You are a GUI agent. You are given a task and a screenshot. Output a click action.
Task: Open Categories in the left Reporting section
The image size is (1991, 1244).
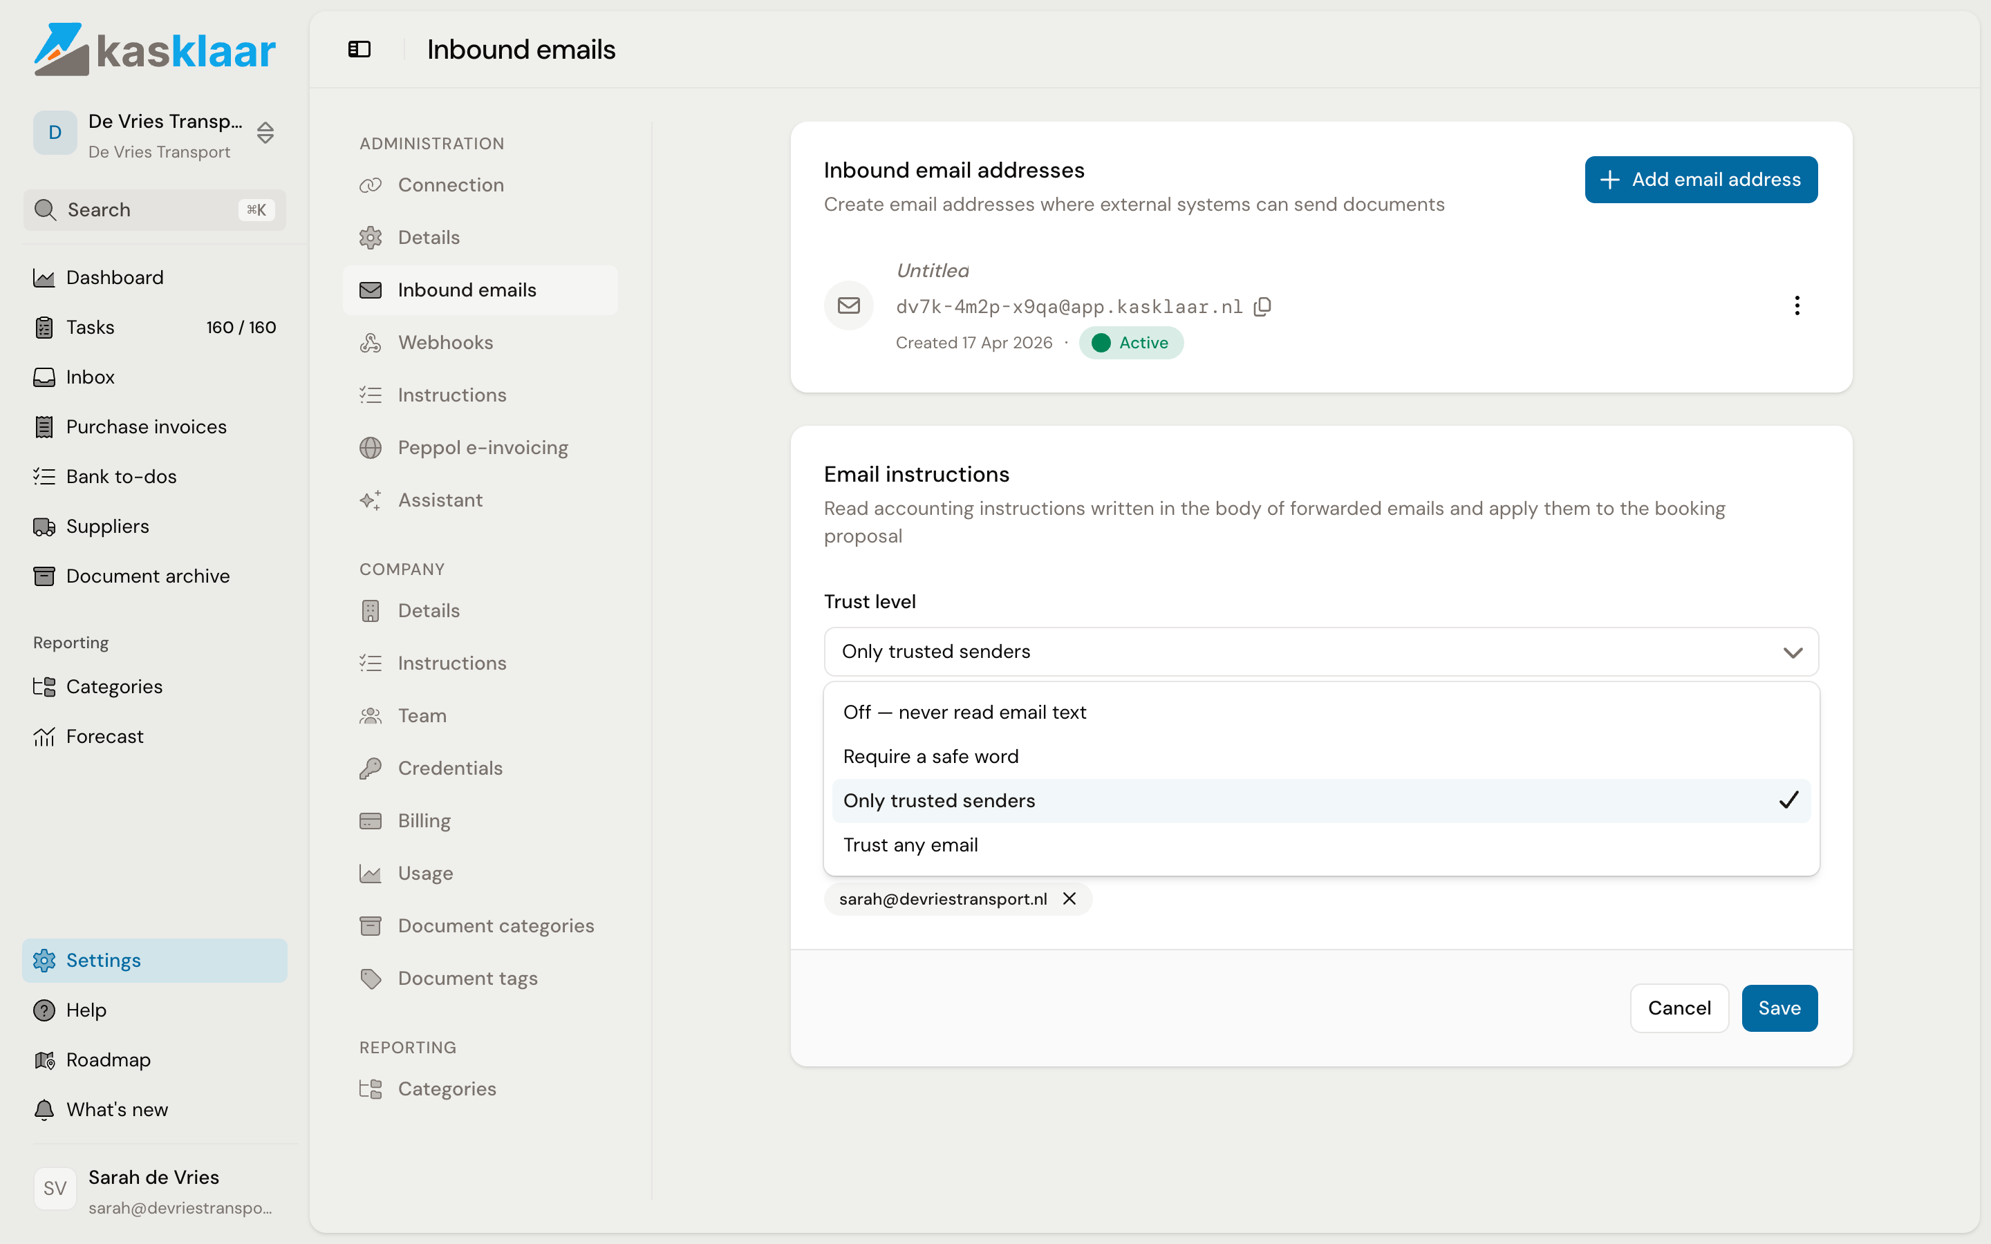tap(155, 686)
